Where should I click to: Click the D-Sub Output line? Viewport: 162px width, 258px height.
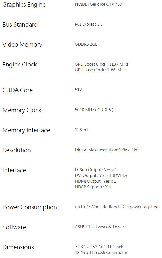96,170
